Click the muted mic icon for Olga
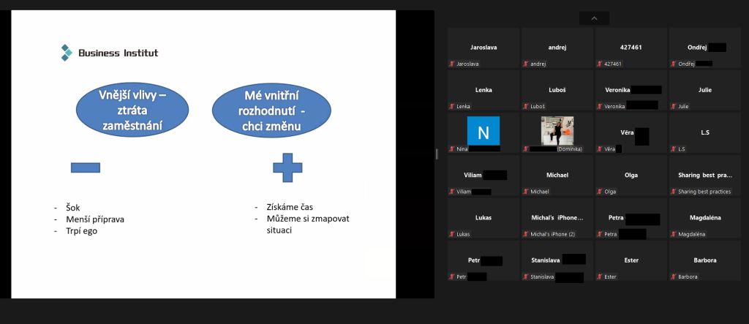 [x=599, y=192]
